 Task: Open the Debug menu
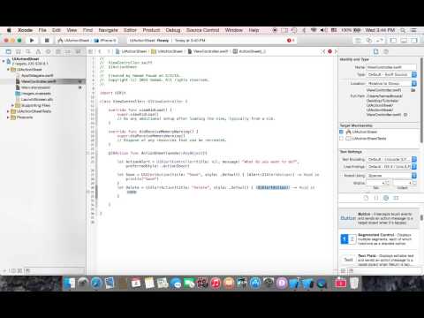(173, 30)
